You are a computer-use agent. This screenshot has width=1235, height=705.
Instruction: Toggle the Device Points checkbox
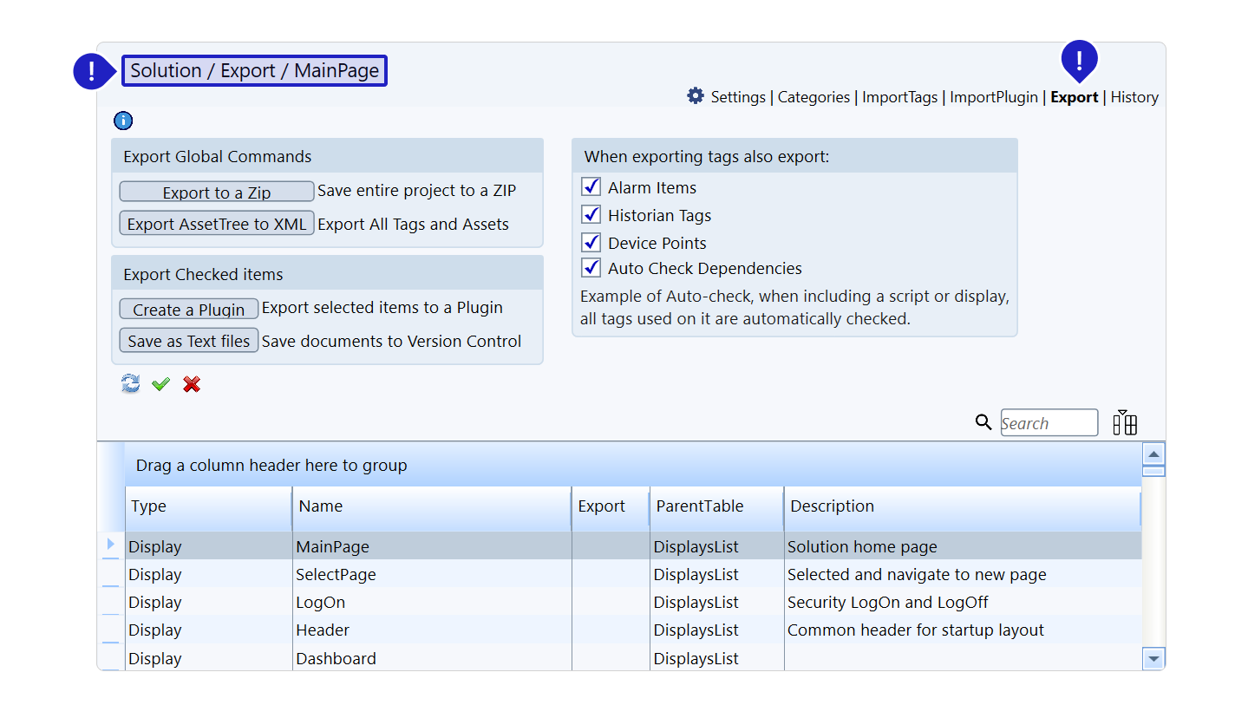coord(591,242)
